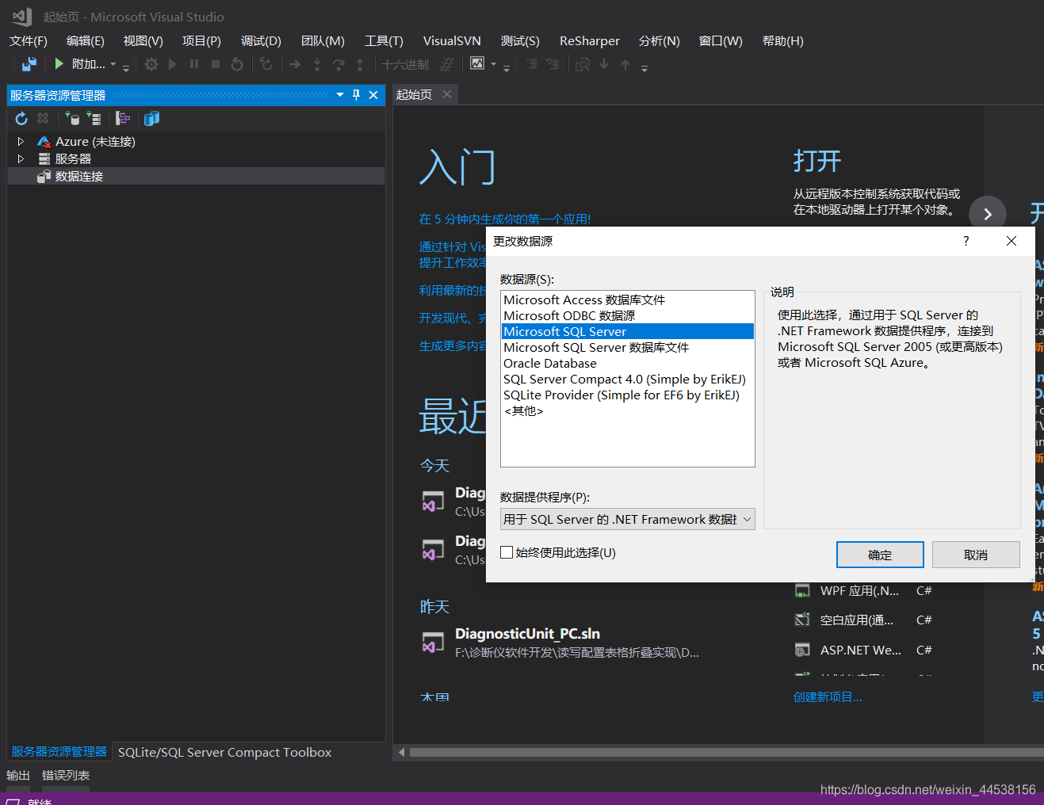Open the 调试(D) menu

(x=261, y=41)
